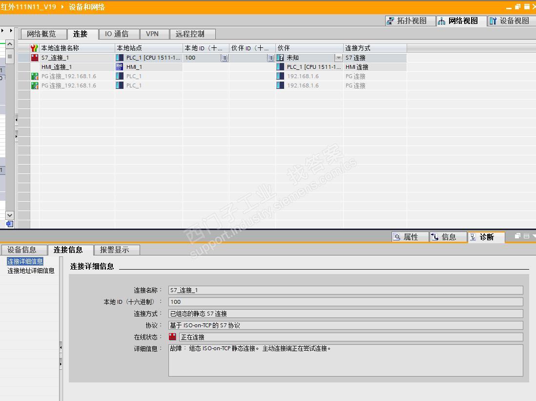Open the 报警显示 tab

point(117,250)
